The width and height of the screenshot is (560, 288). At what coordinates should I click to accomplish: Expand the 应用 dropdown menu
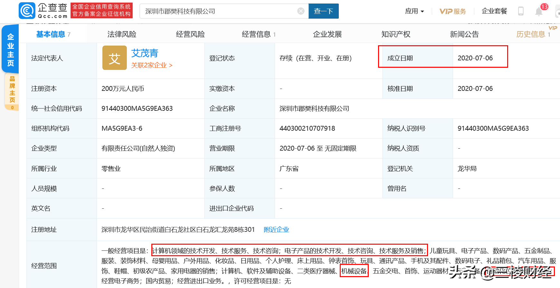[x=414, y=11]
